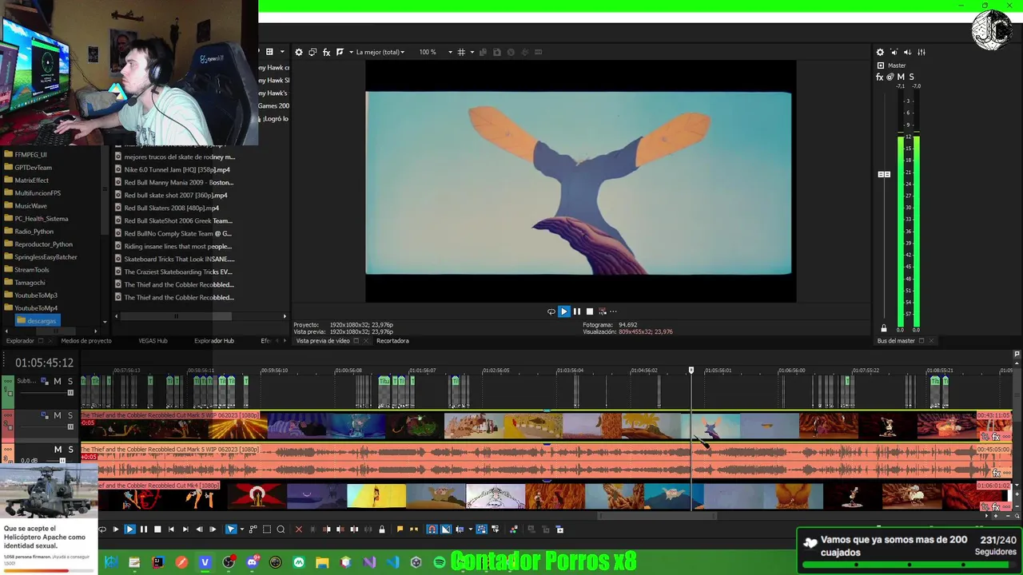Solo the Subtitles video track
The image size is (1023, 575).
pos(70,381)
